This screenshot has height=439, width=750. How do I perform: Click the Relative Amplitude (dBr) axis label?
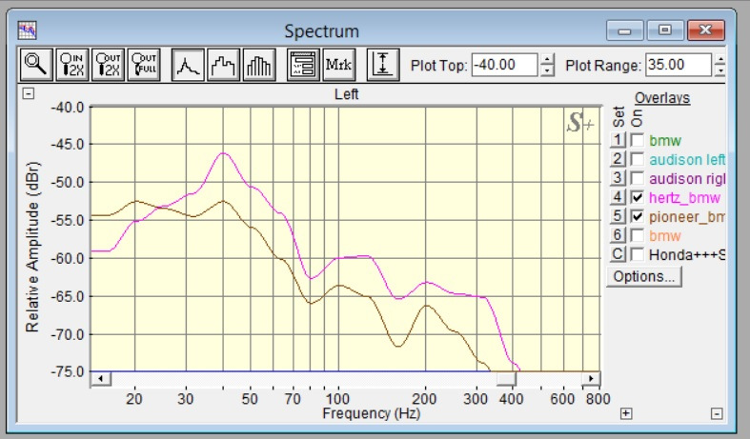pos(32,247)
